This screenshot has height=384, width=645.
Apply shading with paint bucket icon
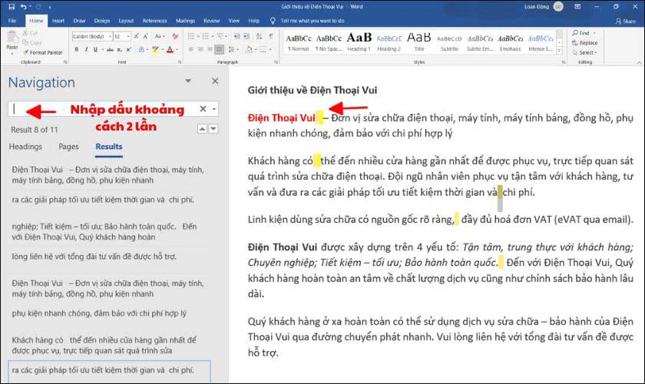249,49
